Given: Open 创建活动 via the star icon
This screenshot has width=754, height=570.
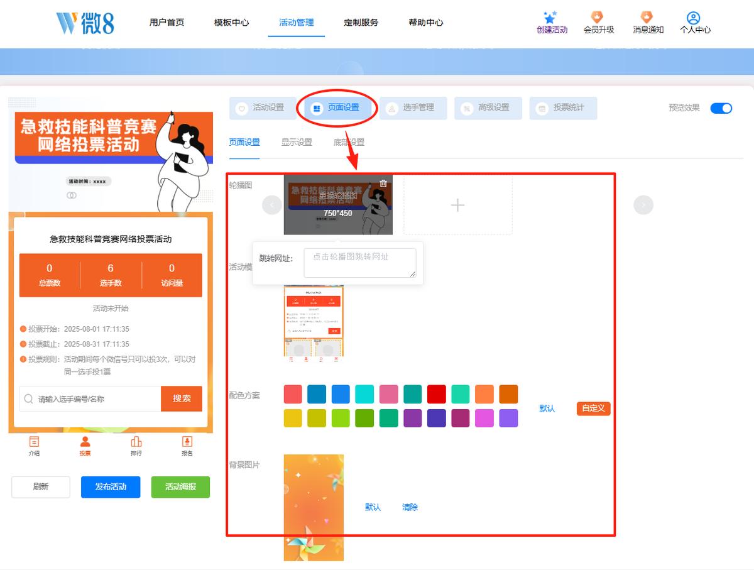Looking at the screenshot, I should pos(551,18).
